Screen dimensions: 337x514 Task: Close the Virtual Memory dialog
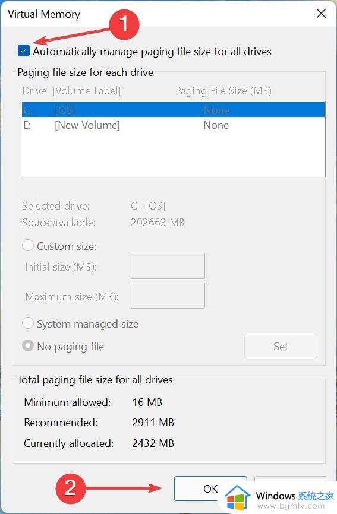coord(321,14)
